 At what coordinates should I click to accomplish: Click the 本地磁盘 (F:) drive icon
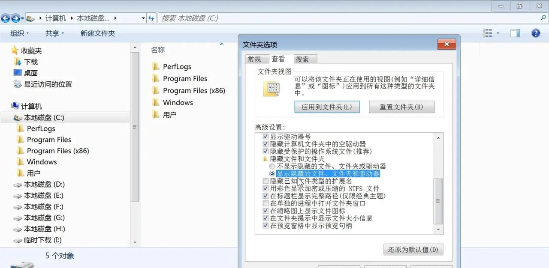click(x=18, y=207)
